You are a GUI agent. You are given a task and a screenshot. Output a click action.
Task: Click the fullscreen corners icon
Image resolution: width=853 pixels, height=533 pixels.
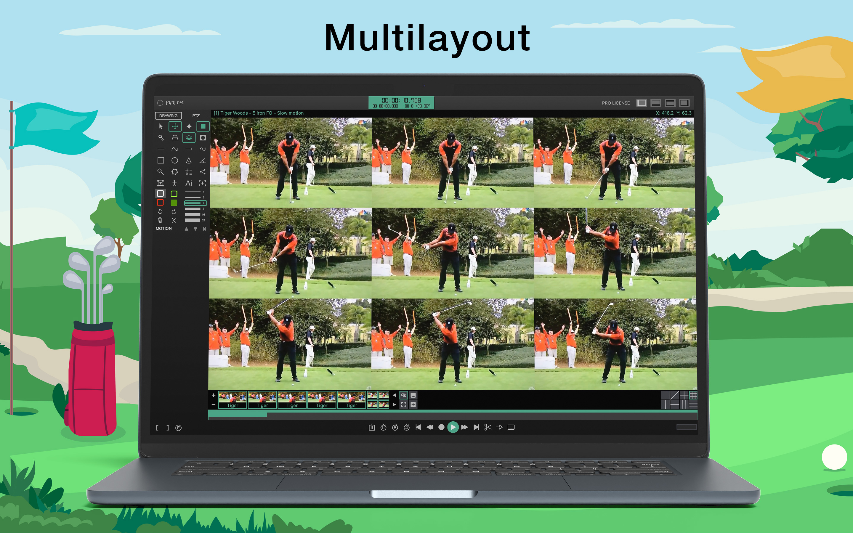(x=404, y=405)
